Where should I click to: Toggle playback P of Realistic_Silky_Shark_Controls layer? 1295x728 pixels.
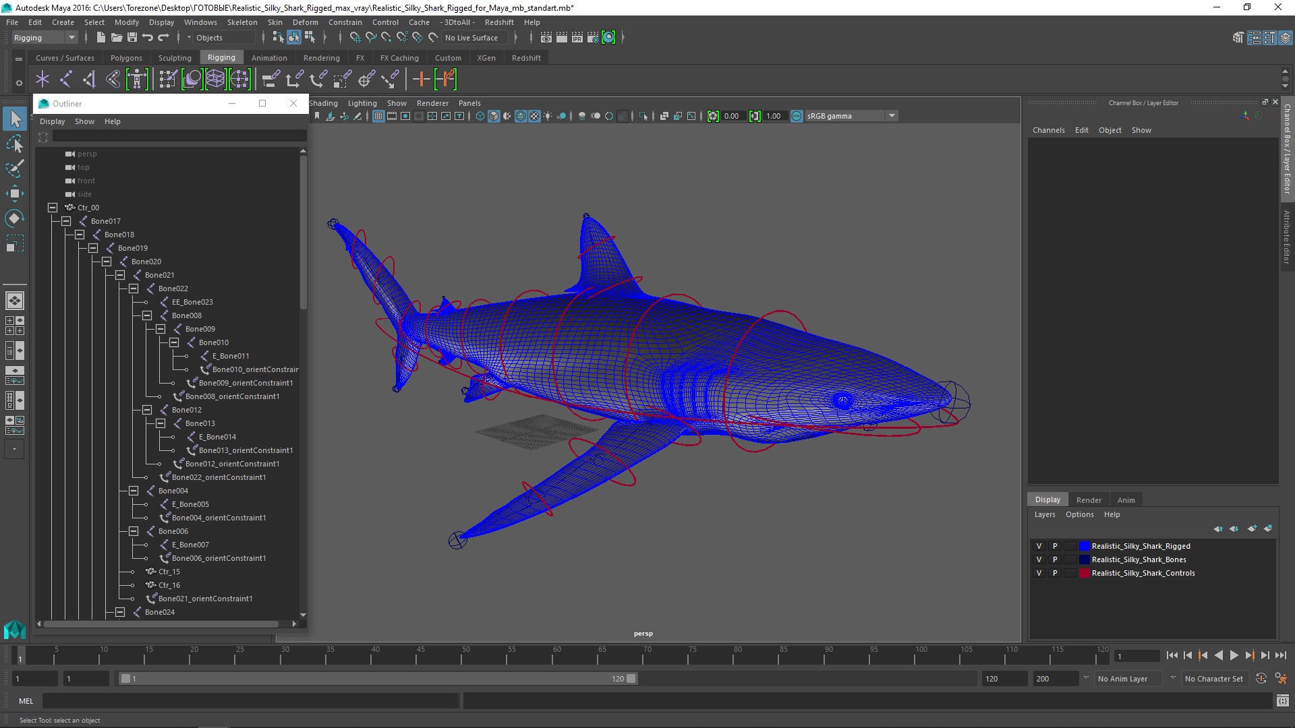pos(1055,573)
